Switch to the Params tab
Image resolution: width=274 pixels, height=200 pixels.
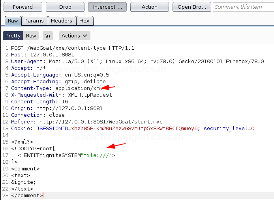[x=34, y=21]
